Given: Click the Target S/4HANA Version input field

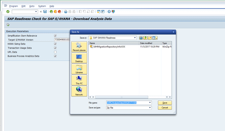Looking at the screenshot, I should coord(62,40).
